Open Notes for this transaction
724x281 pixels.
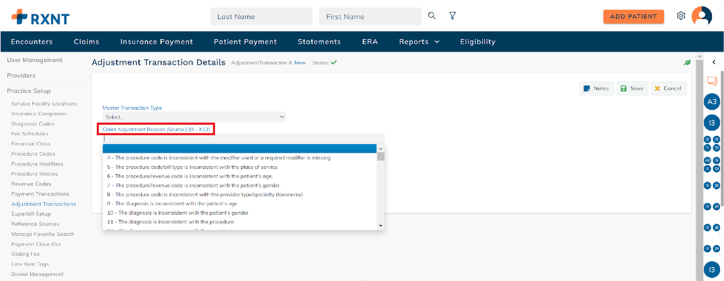596,89
